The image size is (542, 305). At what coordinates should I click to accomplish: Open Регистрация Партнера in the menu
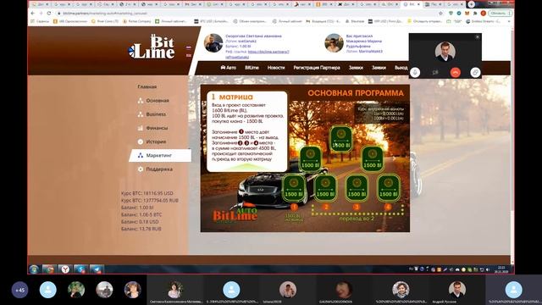[x=317, y=68]
